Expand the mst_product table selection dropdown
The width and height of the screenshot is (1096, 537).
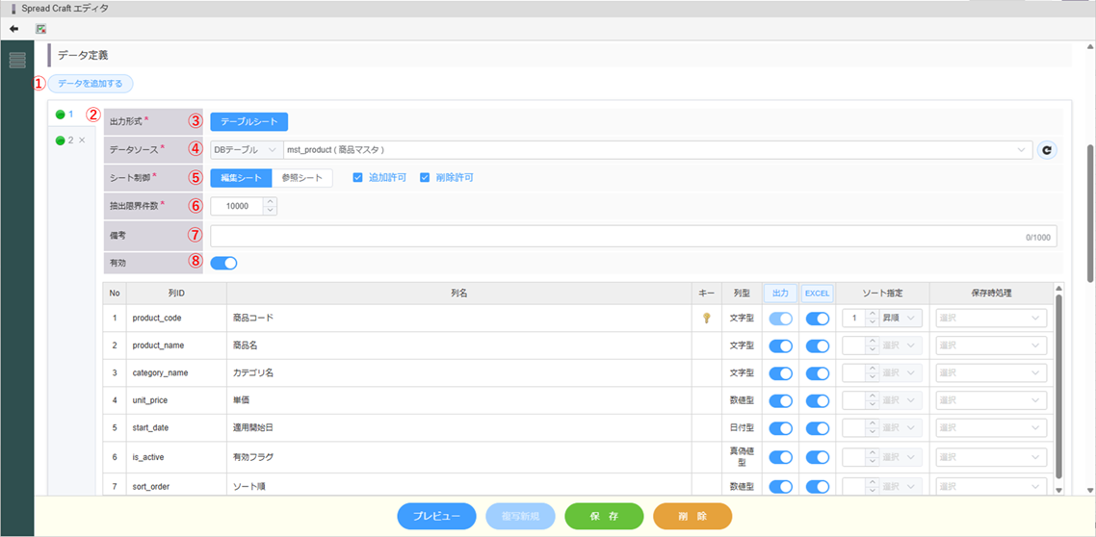pos(1021,150)
